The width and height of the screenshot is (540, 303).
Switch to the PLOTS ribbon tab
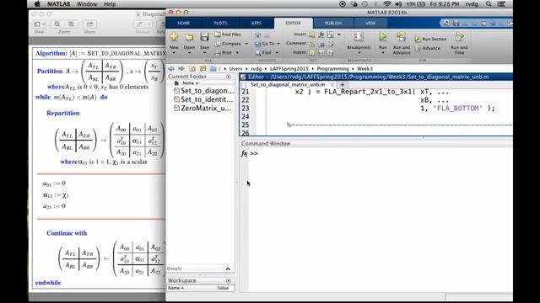point(220,23)
